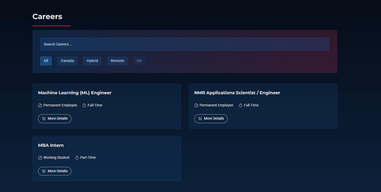Click stopwatch icon beside NMR Full-Time
Image resolution: width=381 pixels, height=192 pixels.
241,105
